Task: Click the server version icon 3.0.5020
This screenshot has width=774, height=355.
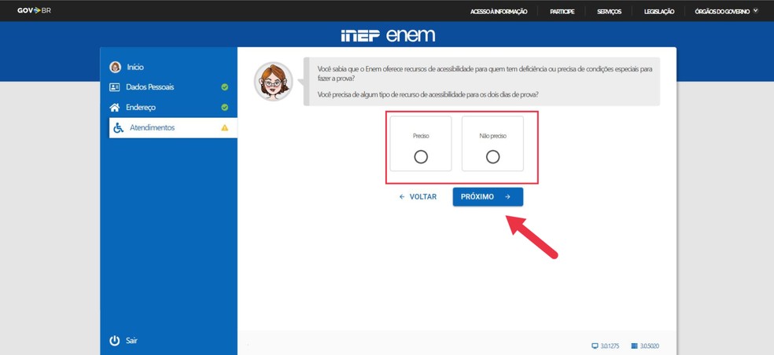Action: click(634, 346)
